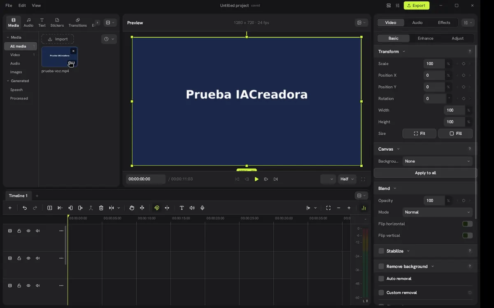Viewport: 494px width, 308px height.
Task: Click the Fill size button
Action: coord(456,133)
